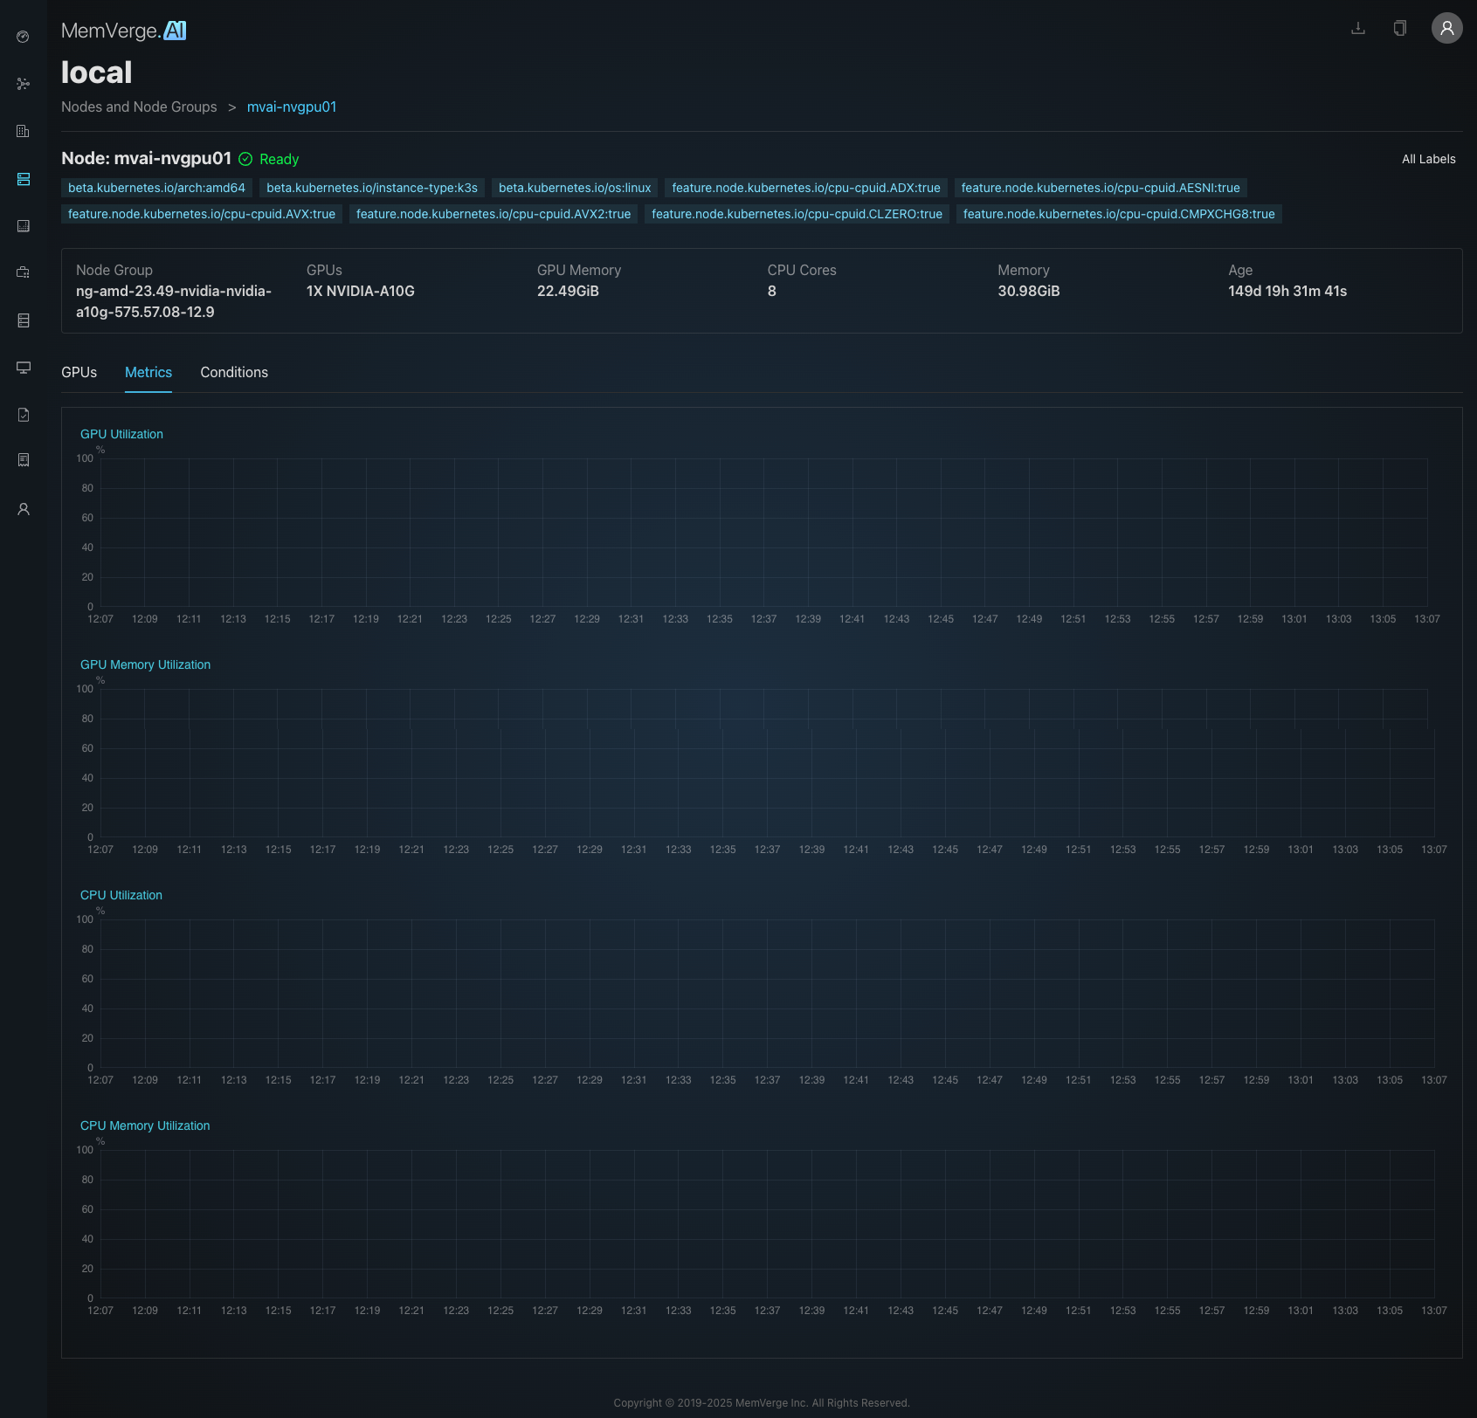Click the person icon in left sidebar

pos(24,509)
